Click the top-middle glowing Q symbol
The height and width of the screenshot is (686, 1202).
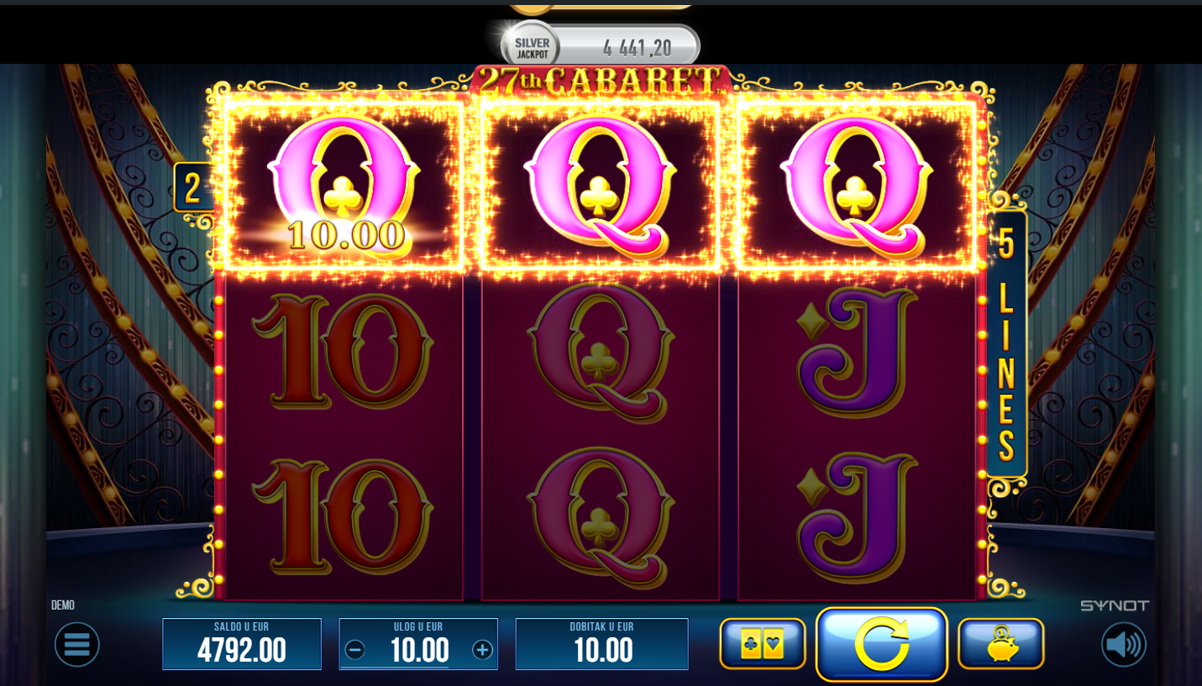tap(601, 186)
